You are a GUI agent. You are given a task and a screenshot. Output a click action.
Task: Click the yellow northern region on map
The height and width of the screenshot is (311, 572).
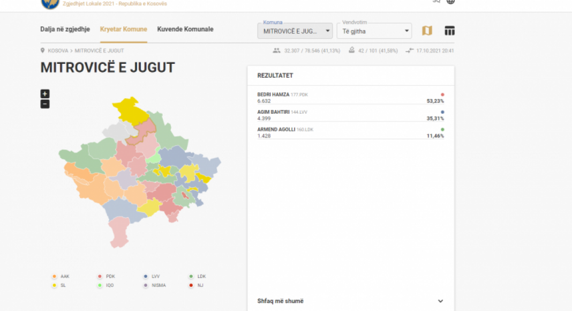coord(131,109)
